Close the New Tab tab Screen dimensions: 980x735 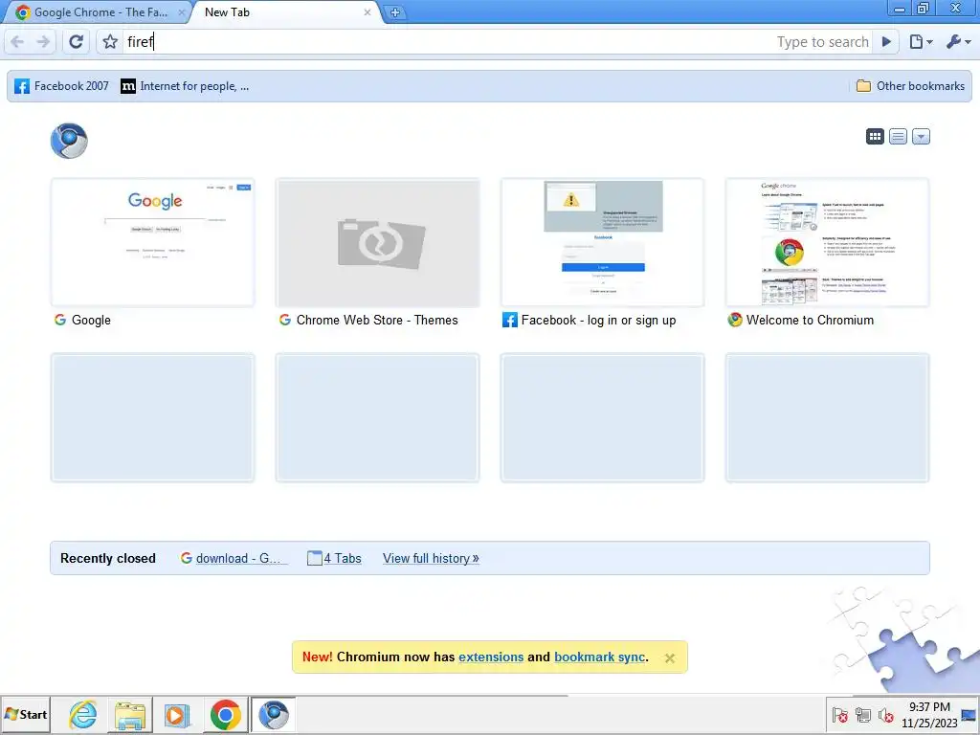(x=367, y=12)
